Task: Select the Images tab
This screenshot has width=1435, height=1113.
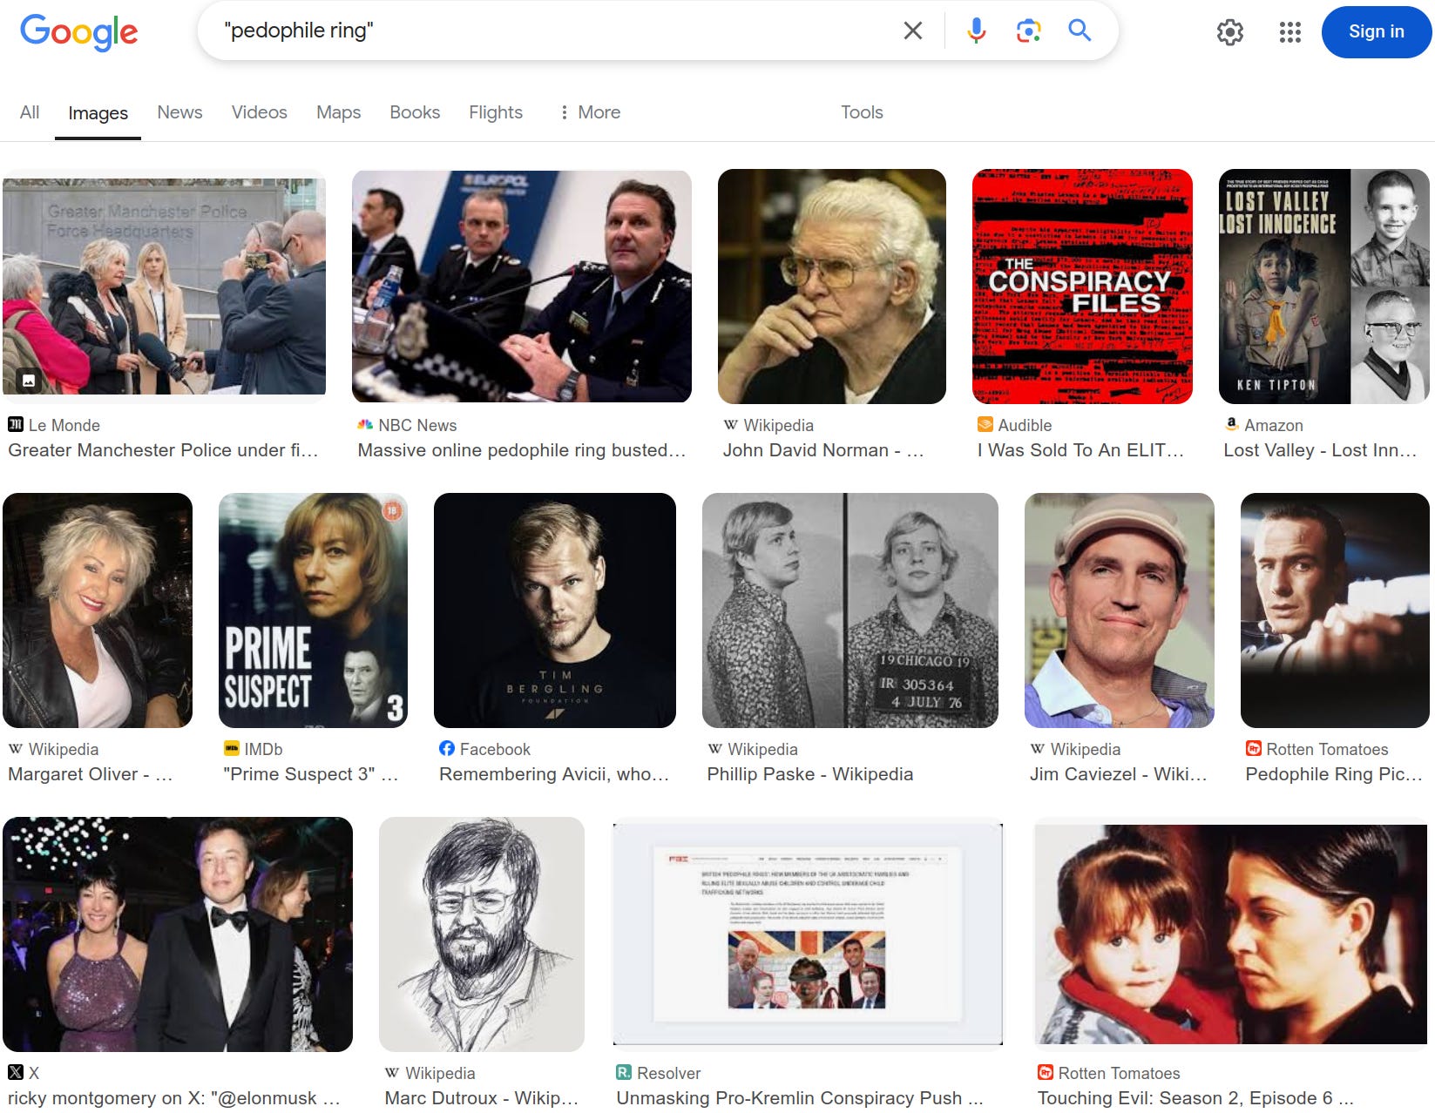Action: click(98, 113)
